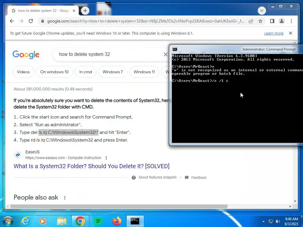Click step 'Select "Run as administrator"'
Viewport: 303px width, 227px height.
pyautogui.click(x=50, y=125)
